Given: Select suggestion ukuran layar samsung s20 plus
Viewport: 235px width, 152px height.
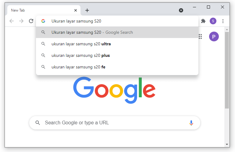Looking at the screenshot, I should coord(117,55).
